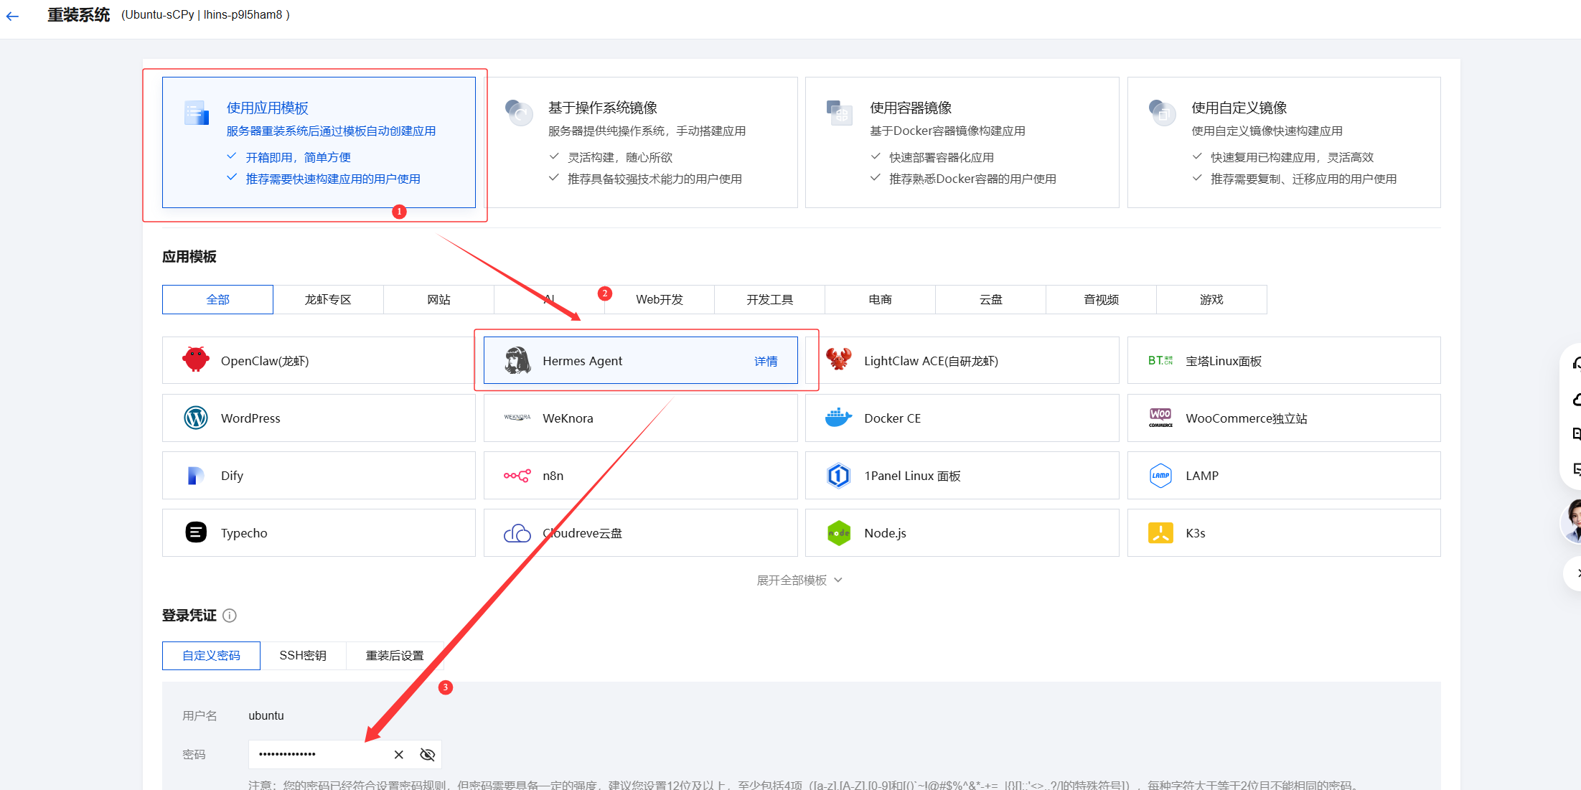Select the Node.js hexagon icon

point(838,532)
